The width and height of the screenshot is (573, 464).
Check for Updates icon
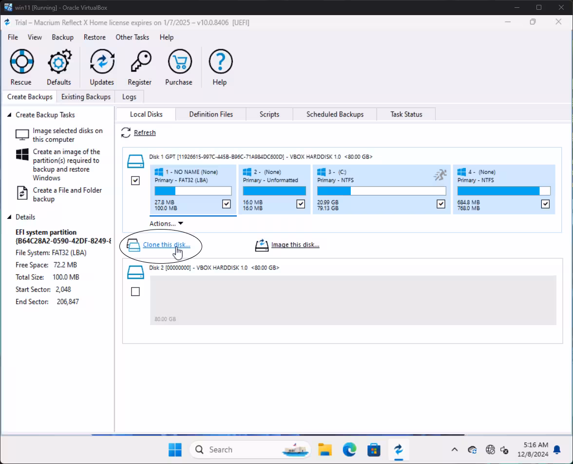pos(102,62)
